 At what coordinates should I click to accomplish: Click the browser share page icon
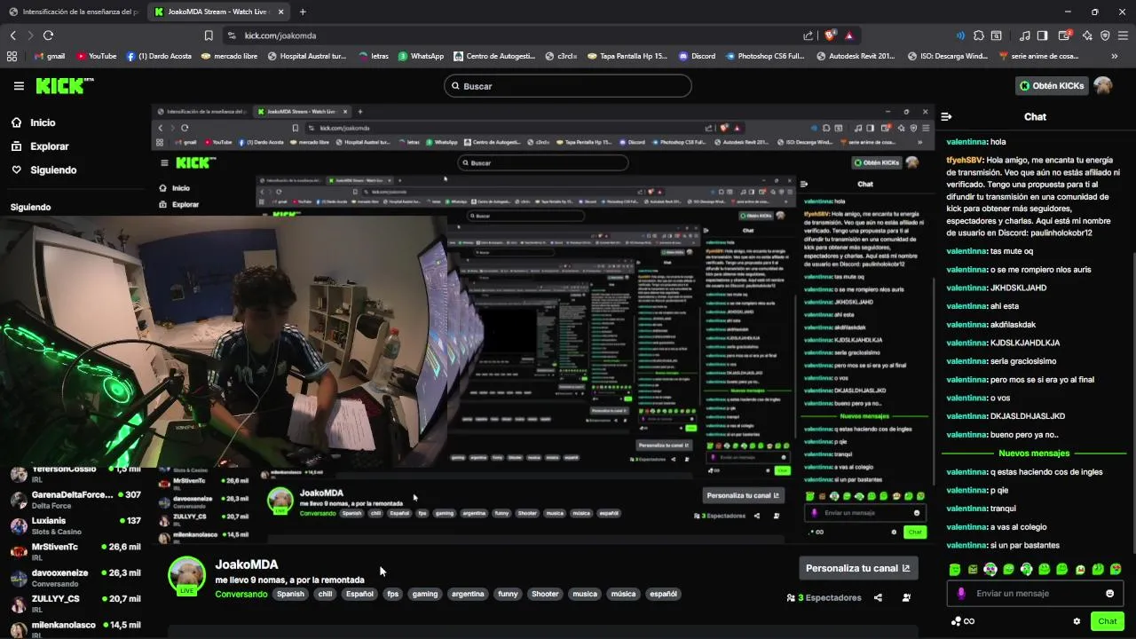click(x=809, y=35)
